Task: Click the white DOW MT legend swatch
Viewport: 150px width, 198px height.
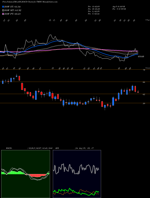Action: [3, 10]
